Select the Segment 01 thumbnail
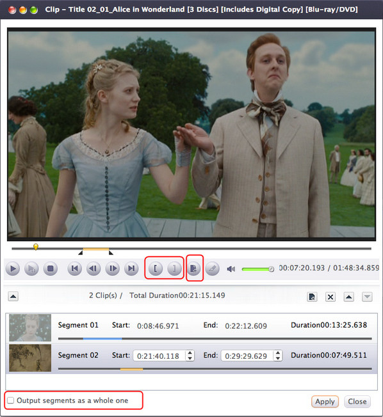This screenshot has width=383, height=417. pos(30,327)
